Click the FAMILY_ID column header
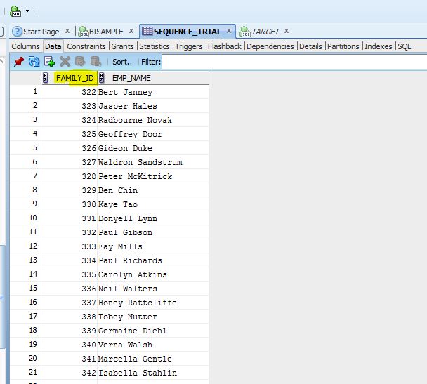Viewport: 427px width, 384px height. [x=75, y=78]
